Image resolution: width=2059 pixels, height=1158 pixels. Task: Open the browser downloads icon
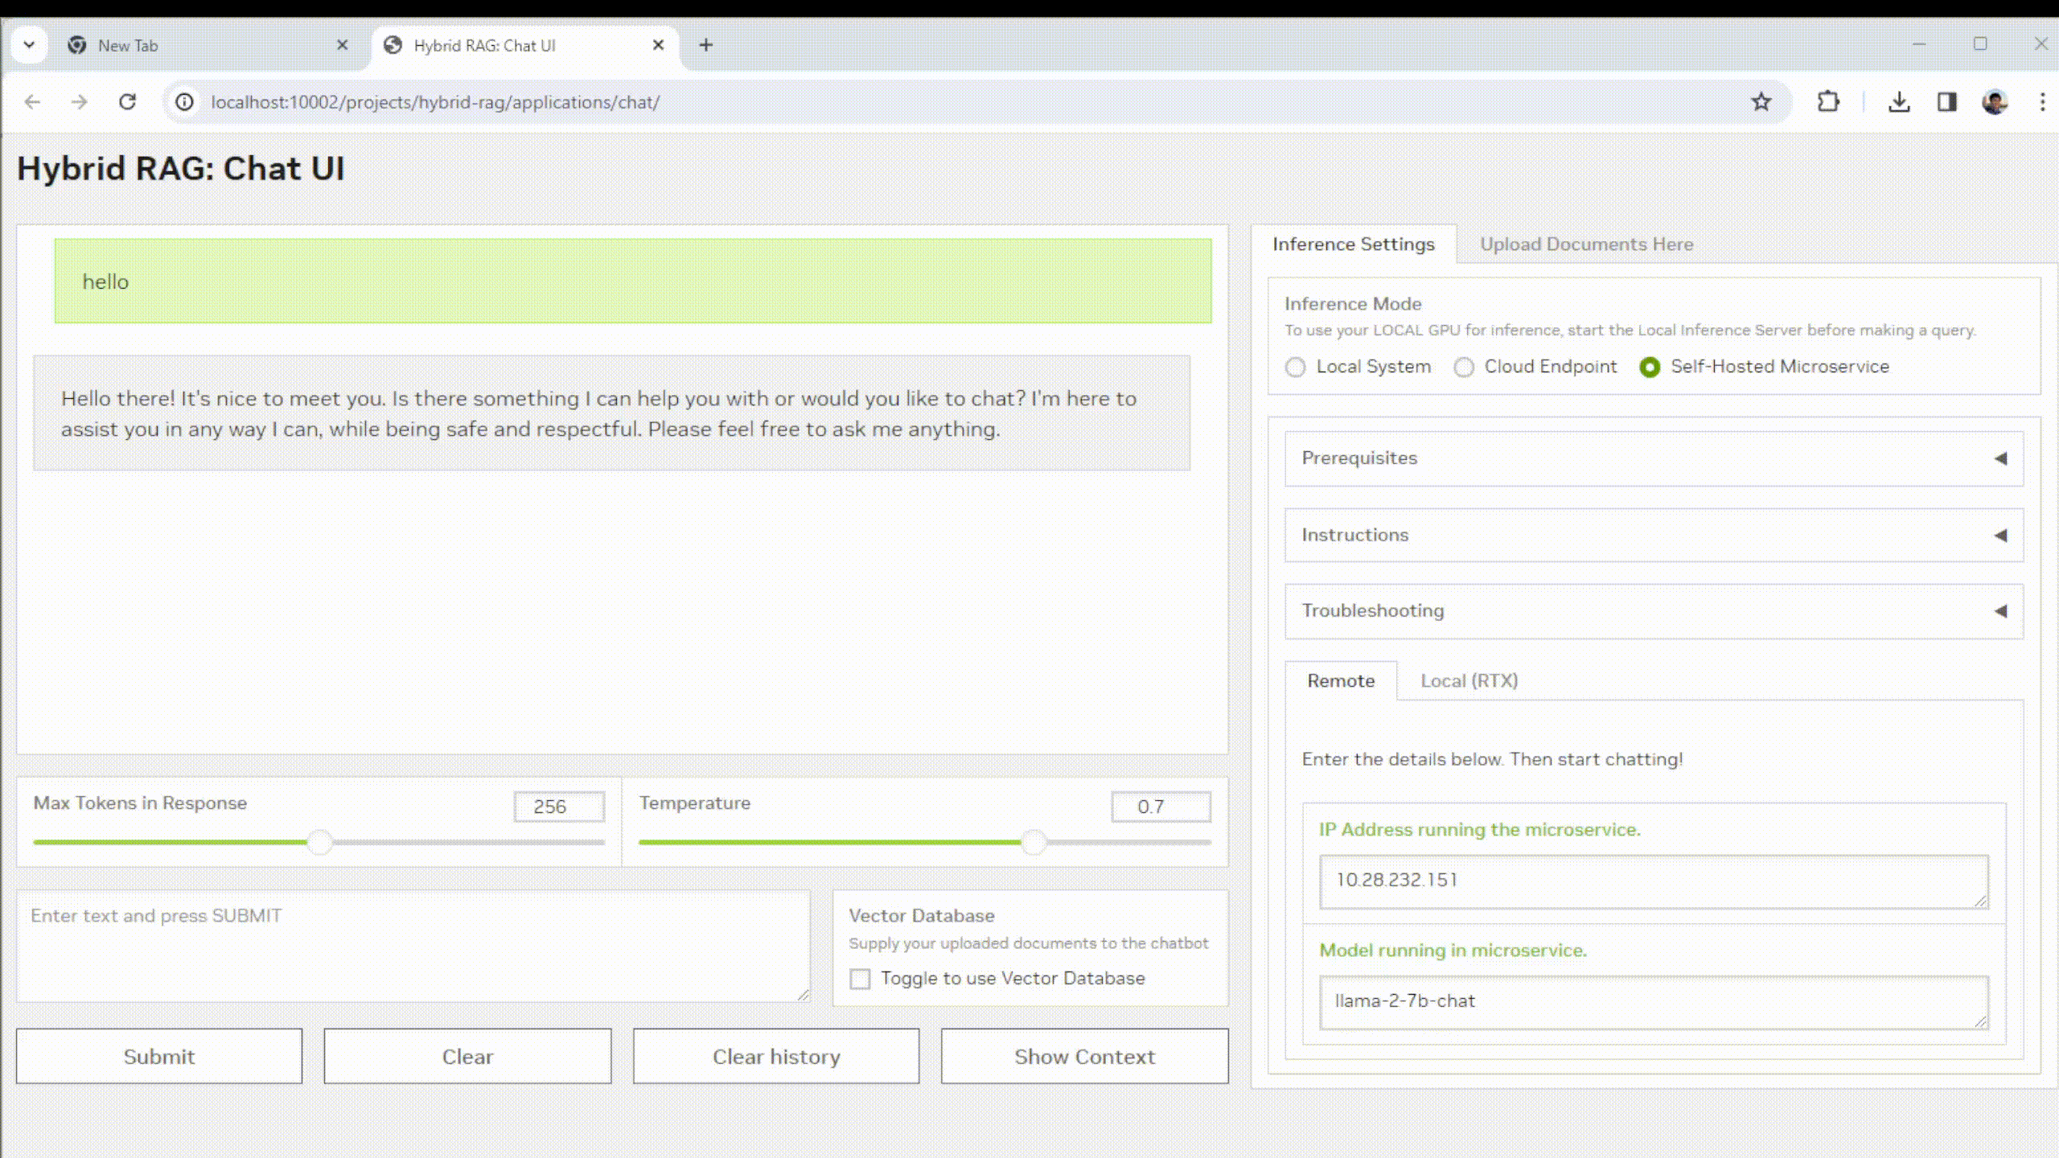[1899, 102]
